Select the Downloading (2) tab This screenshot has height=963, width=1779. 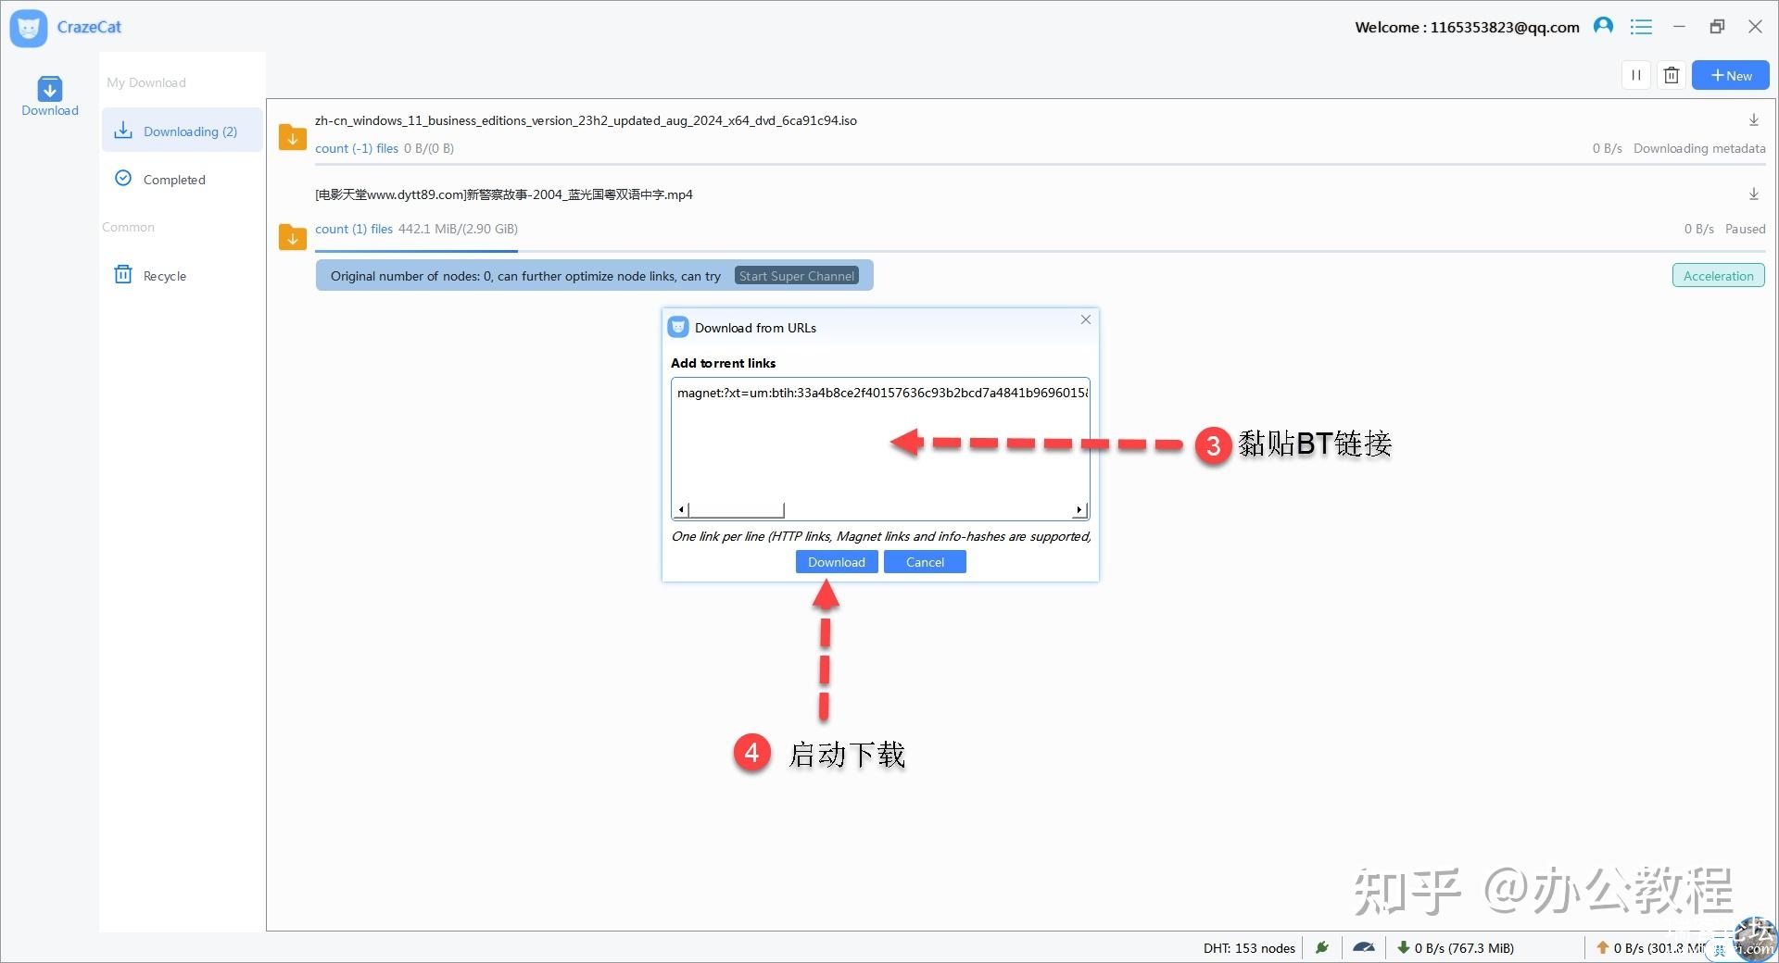[x=182, y=131]
